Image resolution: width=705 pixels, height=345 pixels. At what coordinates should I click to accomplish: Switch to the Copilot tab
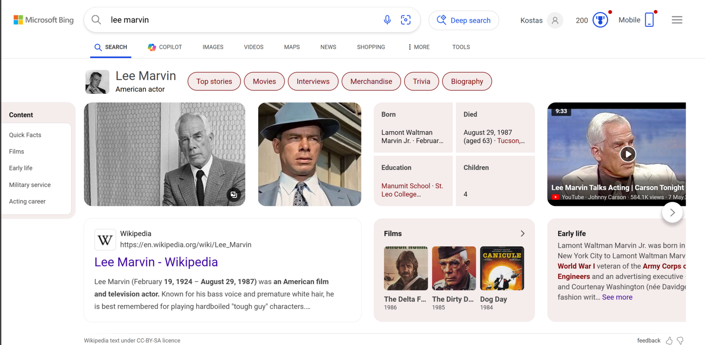[x=165, y=47]
